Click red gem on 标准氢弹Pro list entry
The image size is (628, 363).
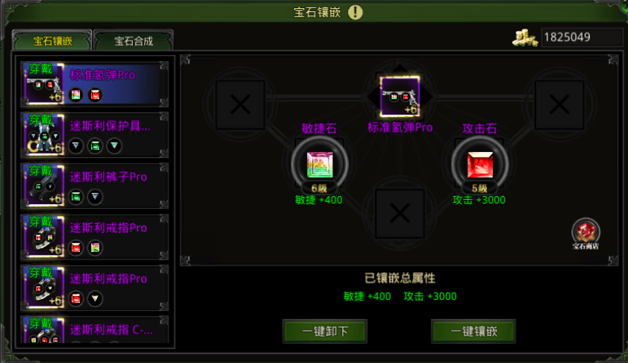95,95
